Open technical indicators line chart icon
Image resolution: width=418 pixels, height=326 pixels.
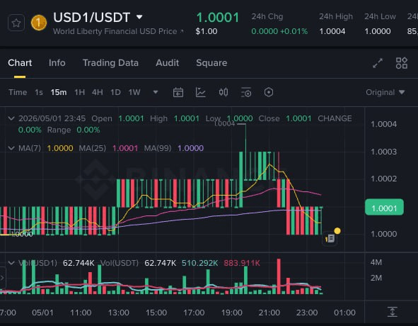point(200,92)
